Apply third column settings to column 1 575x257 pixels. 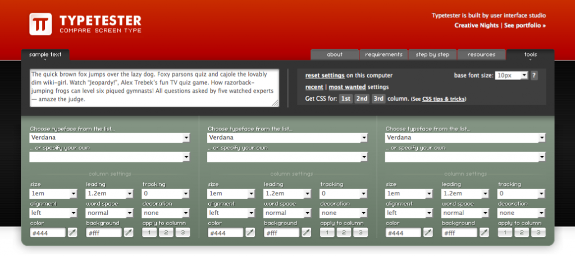click(x=505, y=232)
